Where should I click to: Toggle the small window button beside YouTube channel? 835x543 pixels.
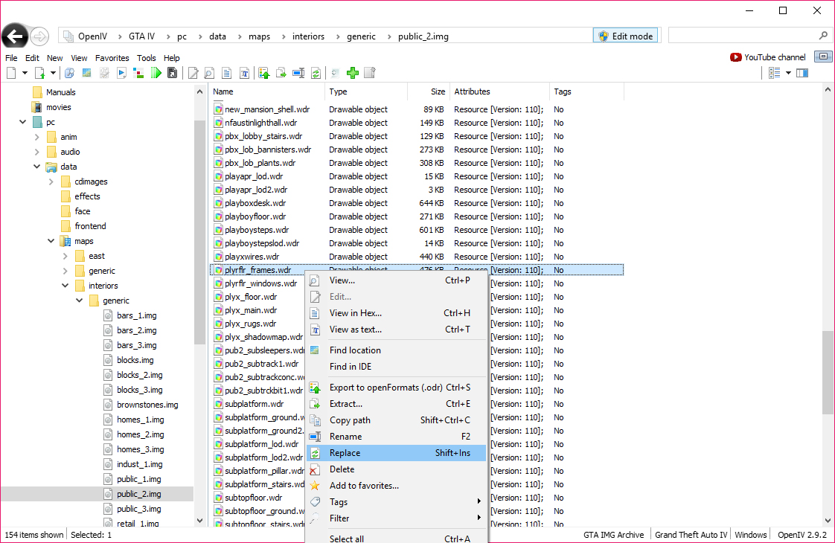pyautogui.click(x=823, y=57)
